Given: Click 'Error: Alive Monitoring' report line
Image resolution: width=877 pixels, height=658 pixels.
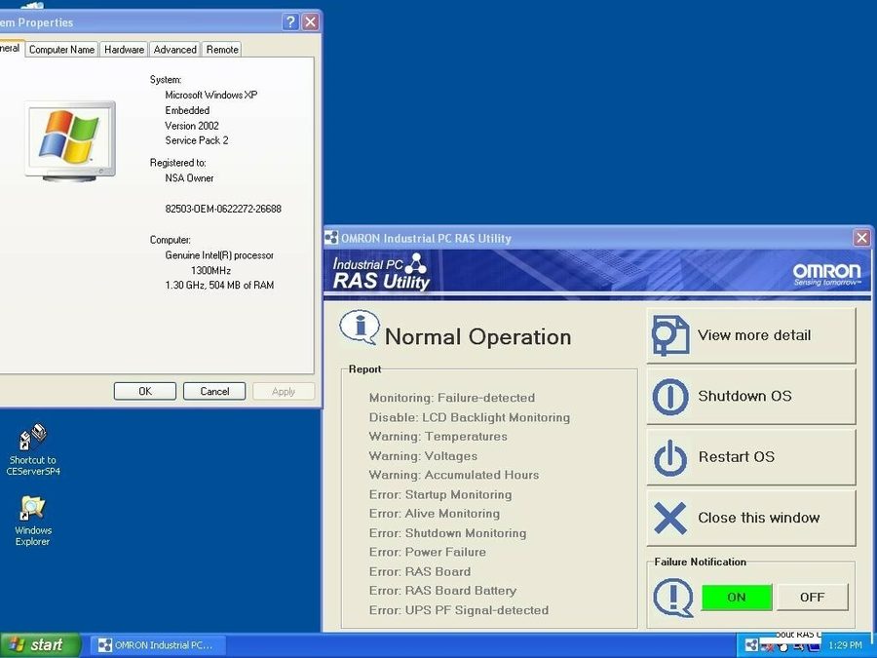Looking at the screenshot, I should [434, 514].
